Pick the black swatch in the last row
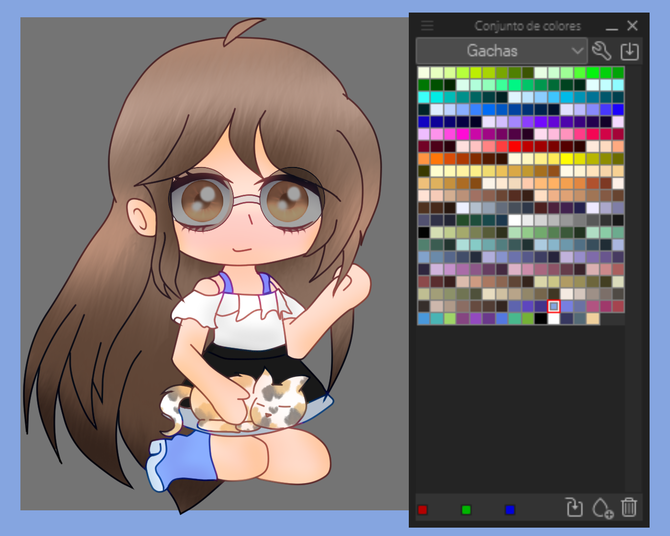 (541, 319)
